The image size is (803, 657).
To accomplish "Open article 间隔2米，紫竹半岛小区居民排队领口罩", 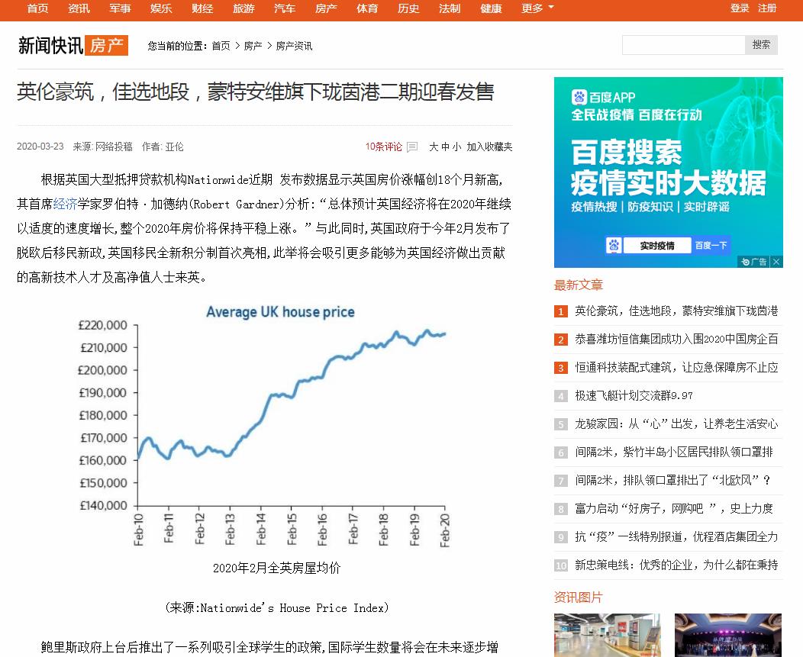I will coord(674,452).
